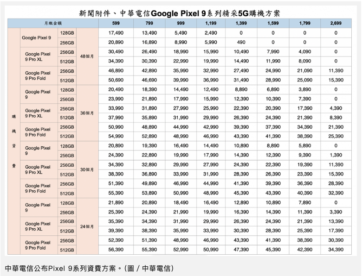This screenshot has width=362, height=276.
Task: Click the price 1,390
Action: click(336, 155)
